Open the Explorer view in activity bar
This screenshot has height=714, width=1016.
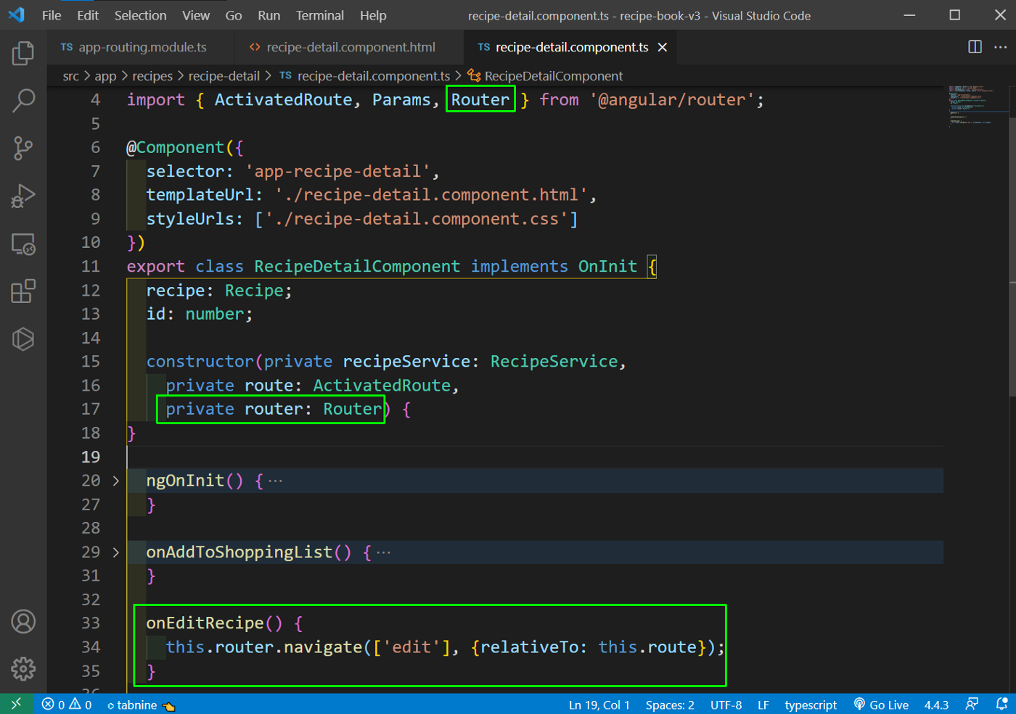[23, 53]
